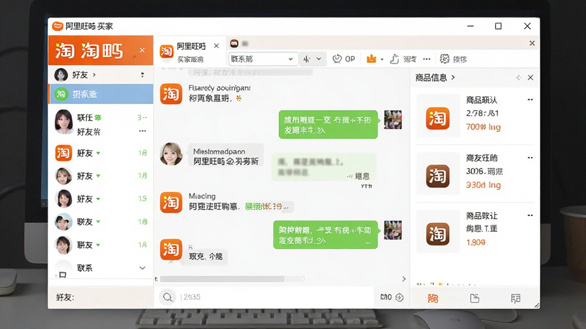Close the 阿里旺旺 chat tab
586x329 pixels.
click(216, 46)
